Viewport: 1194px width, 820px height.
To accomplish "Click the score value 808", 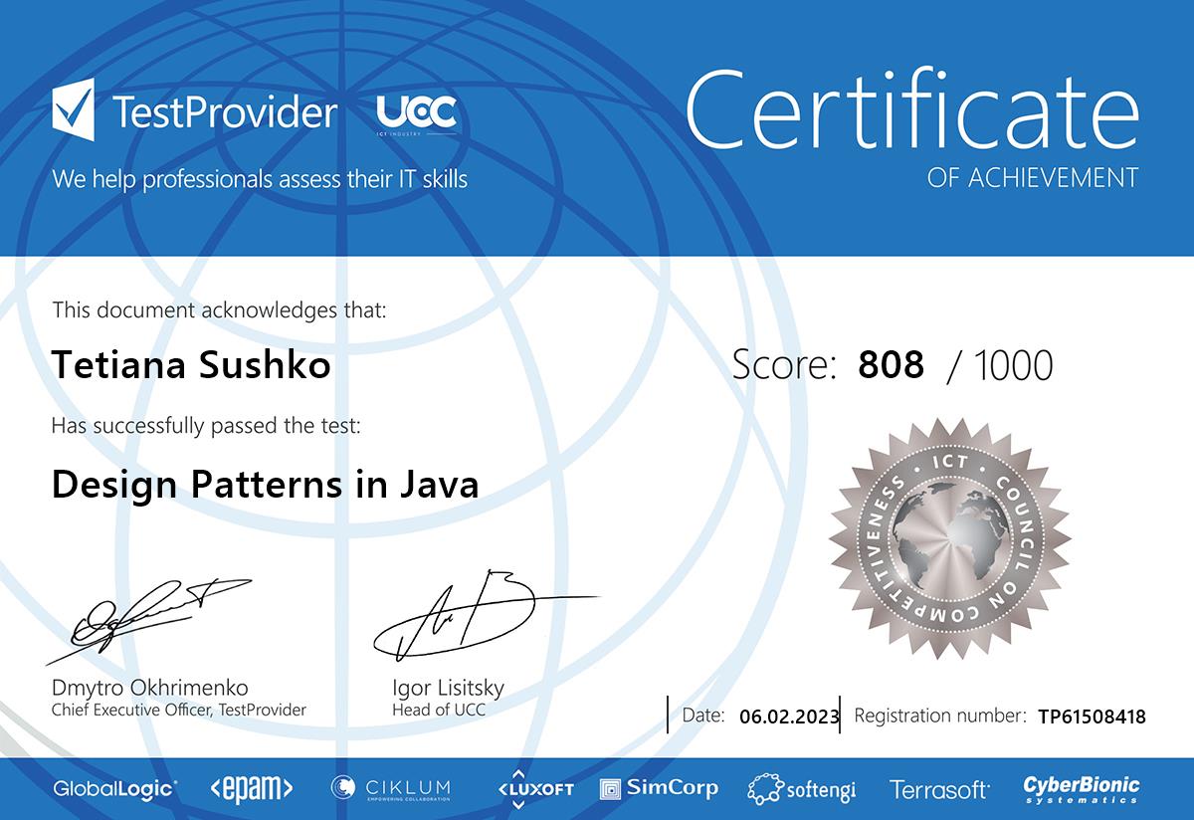I will click(x=891, y=365).
